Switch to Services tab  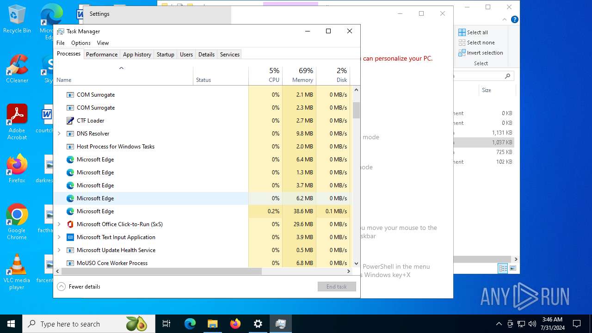230,55
